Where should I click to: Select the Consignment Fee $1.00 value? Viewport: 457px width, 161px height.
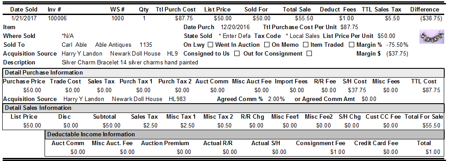tap(337, 152)
